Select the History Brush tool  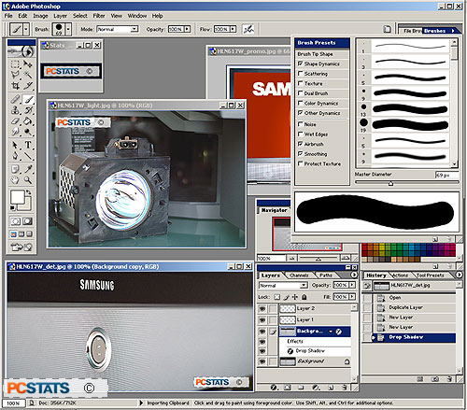28,110
